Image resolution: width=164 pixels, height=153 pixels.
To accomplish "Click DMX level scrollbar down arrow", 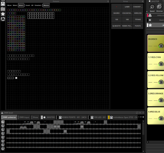I will coord(143,151).
